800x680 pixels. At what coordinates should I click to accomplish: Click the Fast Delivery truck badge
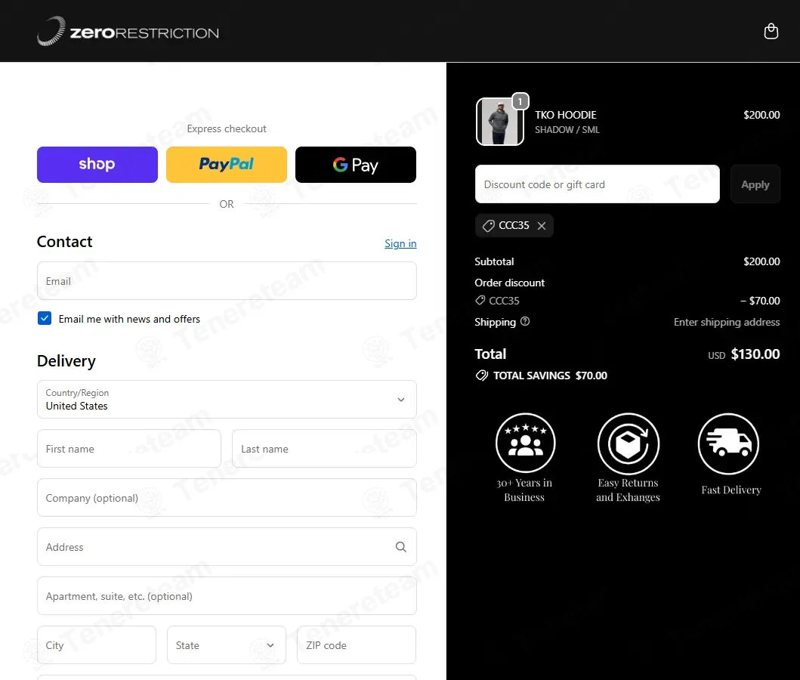[x=730, y=454]
